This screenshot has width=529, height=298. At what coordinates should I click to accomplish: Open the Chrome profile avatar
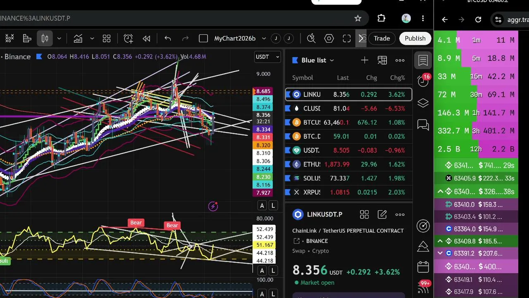(406, 18)
